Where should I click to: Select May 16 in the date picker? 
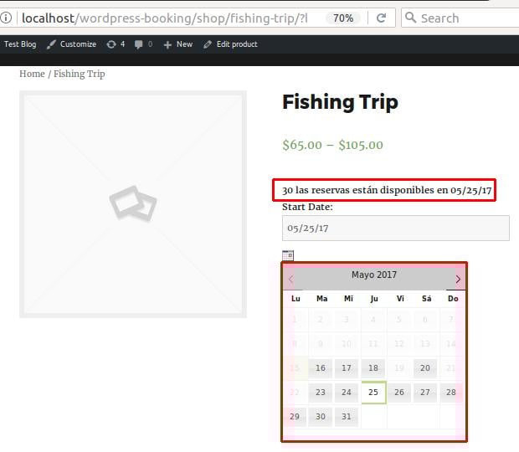pyautogui.click(x=321, y=368)
